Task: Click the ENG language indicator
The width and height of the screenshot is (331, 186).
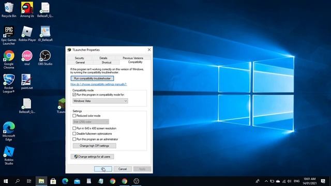Action: click(x=297, y=181)
